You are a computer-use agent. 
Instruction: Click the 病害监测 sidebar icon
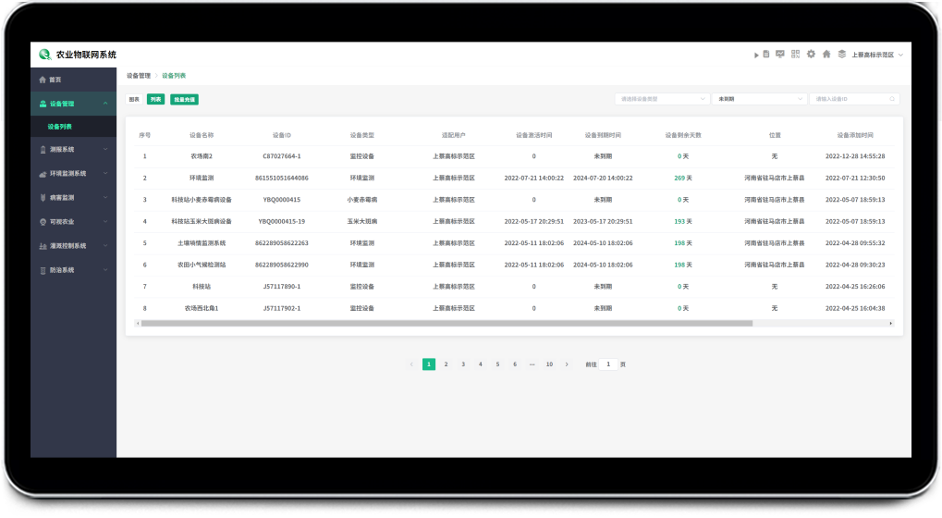(43, 198)
